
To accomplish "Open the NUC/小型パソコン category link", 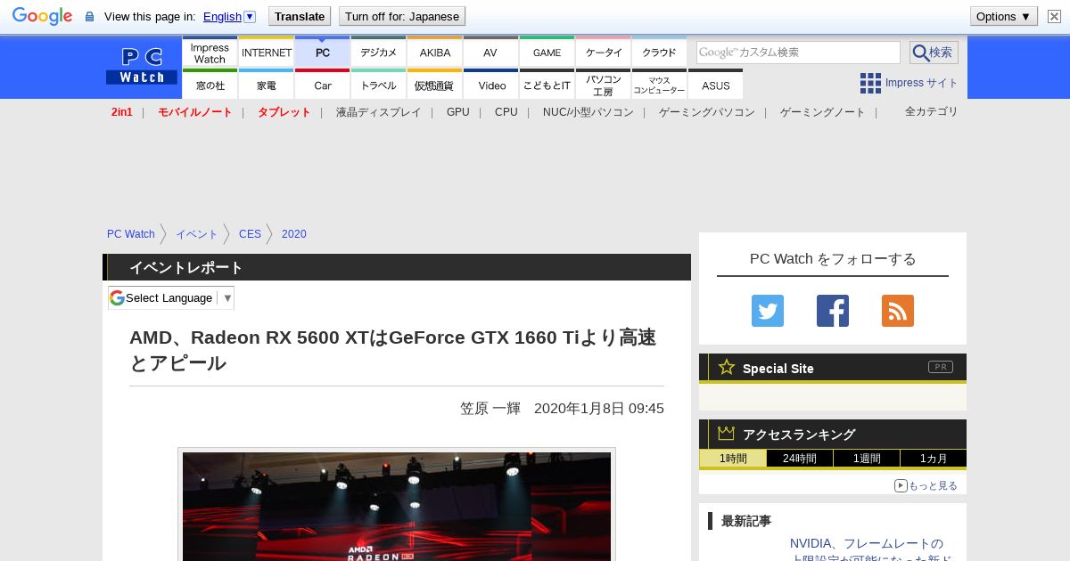I will point(588,112).
